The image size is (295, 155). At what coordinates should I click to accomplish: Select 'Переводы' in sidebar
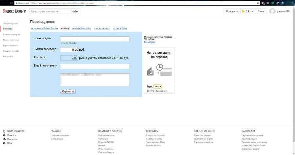(8, 29)
